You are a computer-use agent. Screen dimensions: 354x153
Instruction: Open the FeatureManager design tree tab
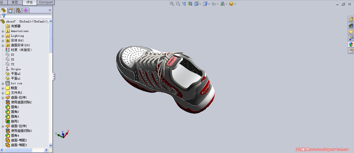point(3,10)
